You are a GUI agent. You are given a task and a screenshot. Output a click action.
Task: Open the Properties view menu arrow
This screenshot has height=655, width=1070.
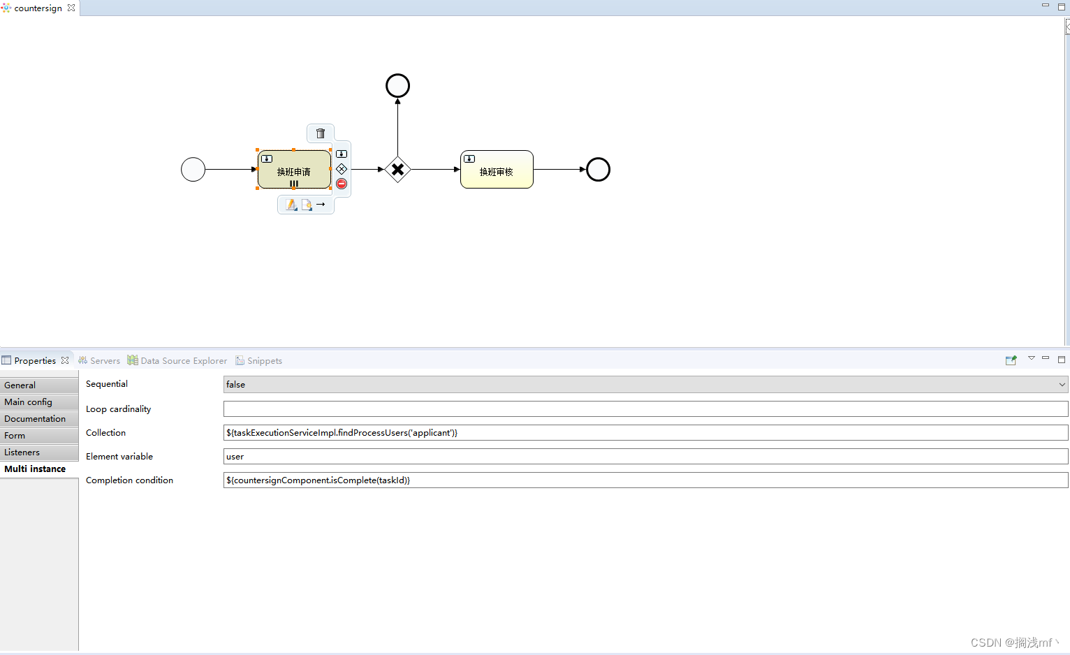click(x=1031, y=358)
